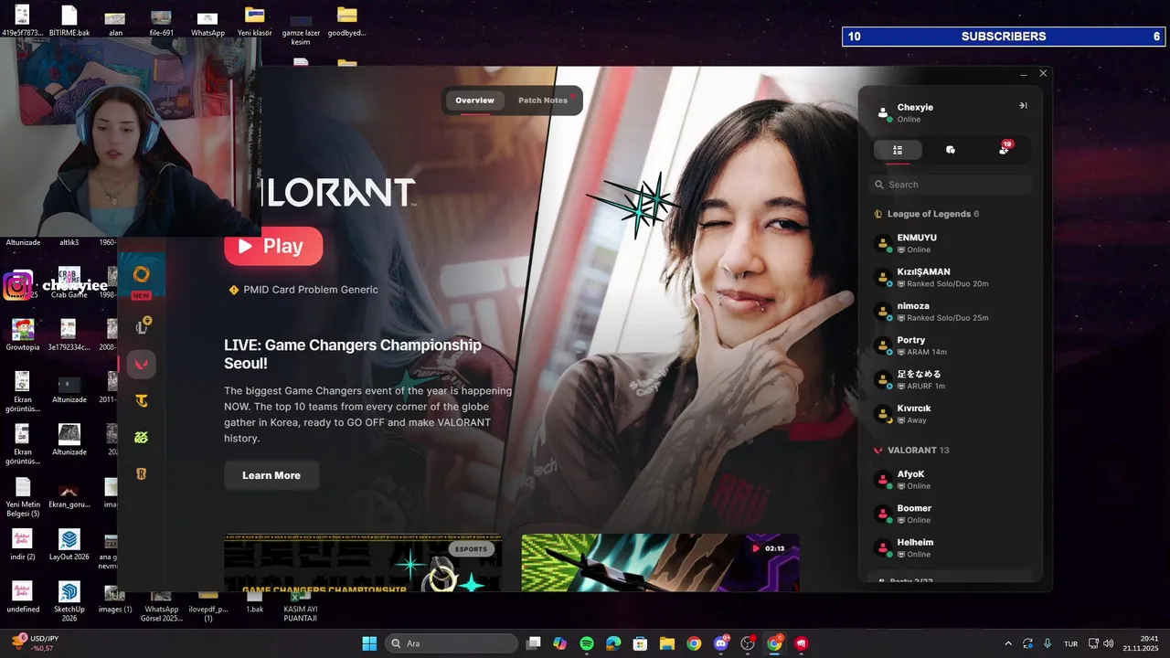Viewport: 1170px width, 658px height.
Task: Click the friends Search field
Action: pyautogui.click(x=951, y=185)
